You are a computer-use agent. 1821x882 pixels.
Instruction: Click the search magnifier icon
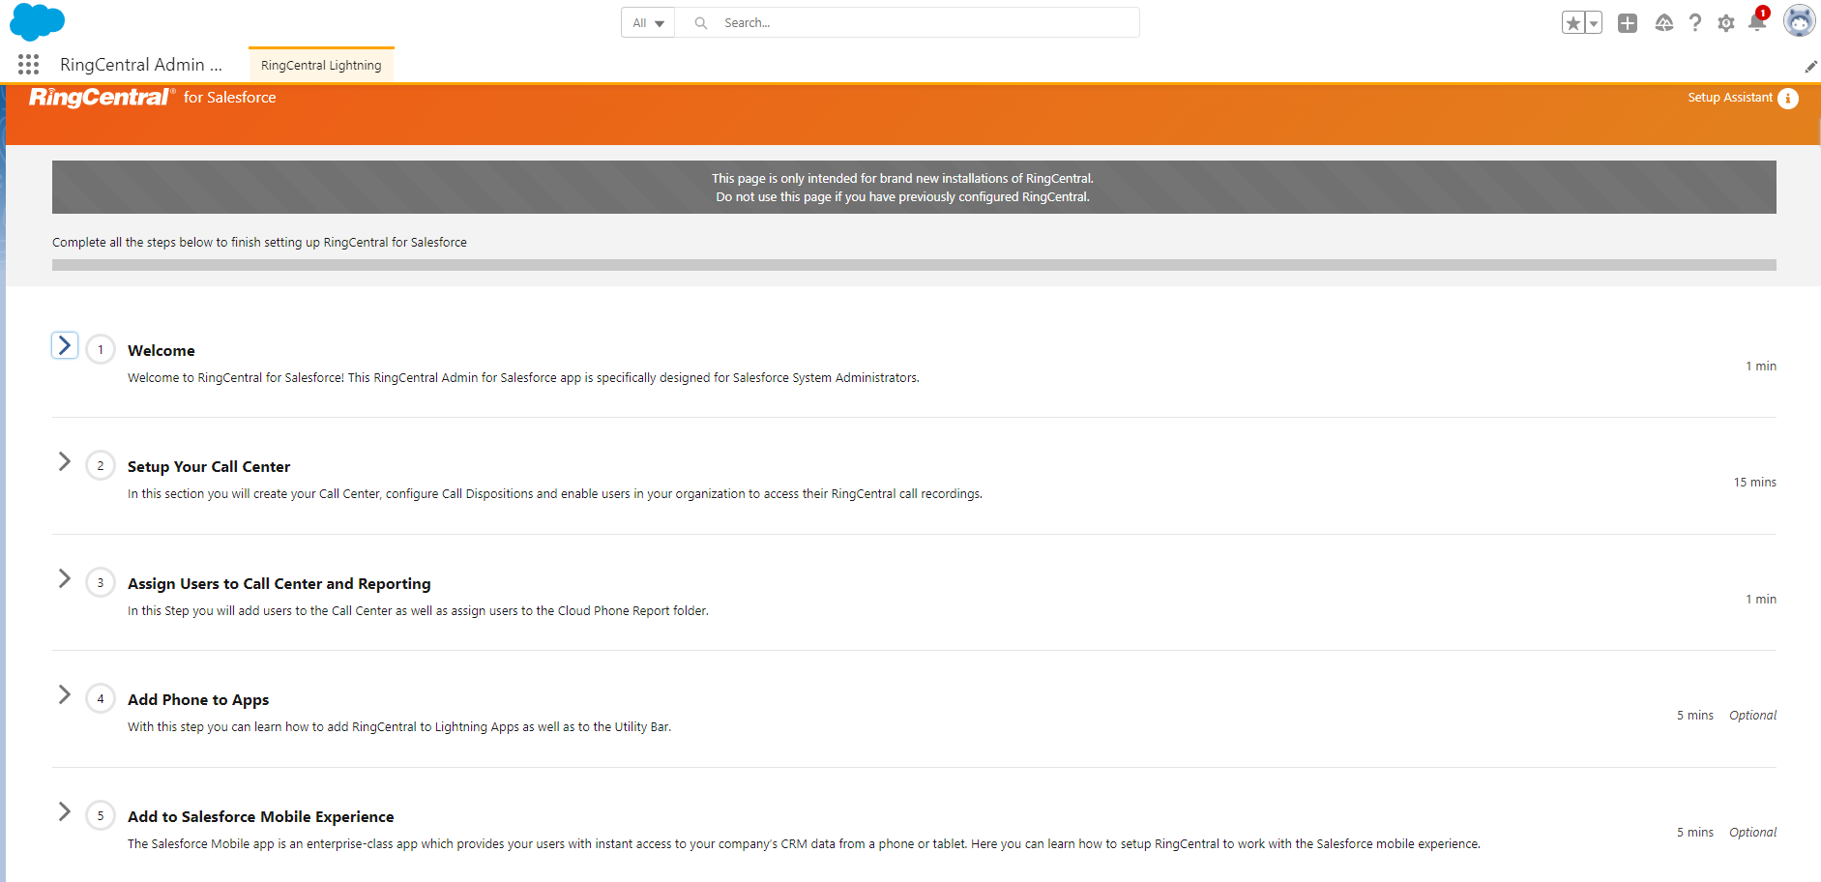[x=701, y=22]
